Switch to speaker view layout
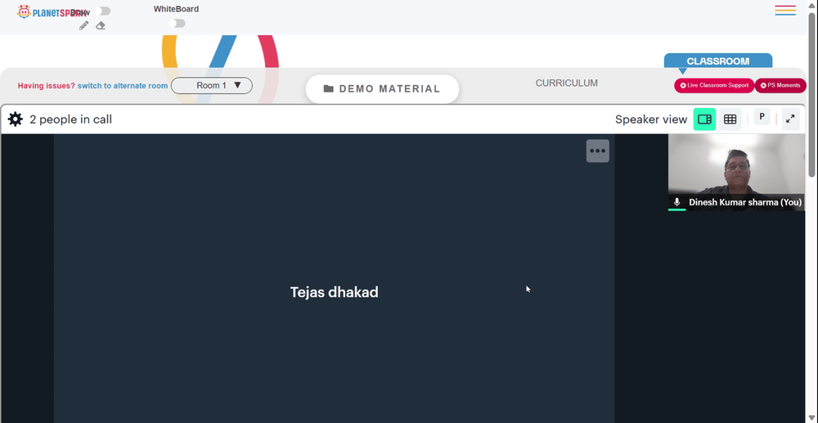 tap(704, 119)
